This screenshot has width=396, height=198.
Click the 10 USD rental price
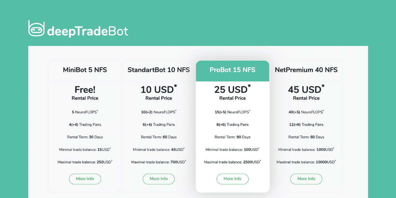click(158, 90)
